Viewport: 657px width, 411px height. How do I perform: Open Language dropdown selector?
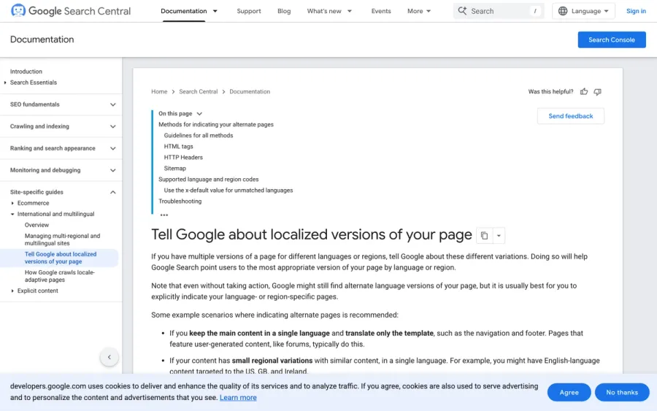tap(584, 11)
